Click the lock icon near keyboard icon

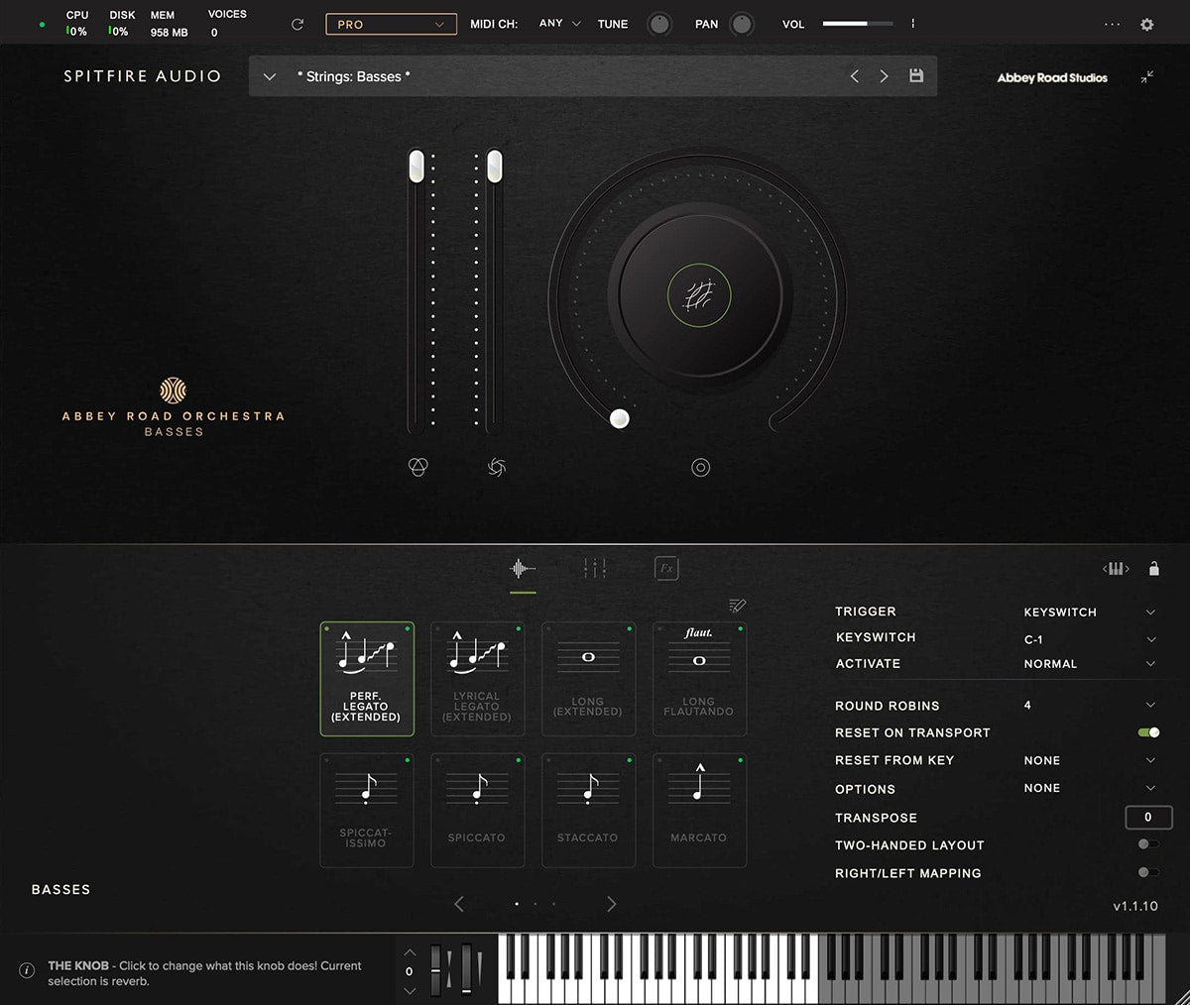pos(1153,569)
